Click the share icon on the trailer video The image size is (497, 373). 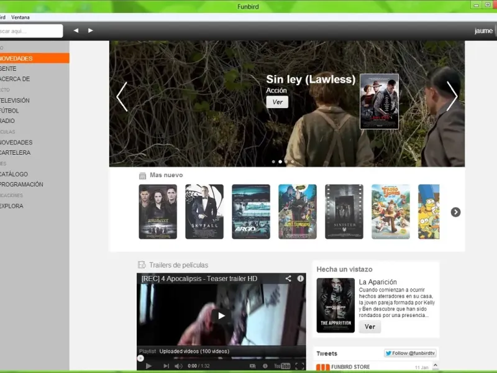pyautogui.click(x=288, y=279)
